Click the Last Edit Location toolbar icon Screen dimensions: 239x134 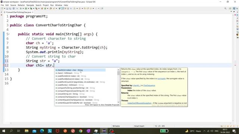coord(85,9)
